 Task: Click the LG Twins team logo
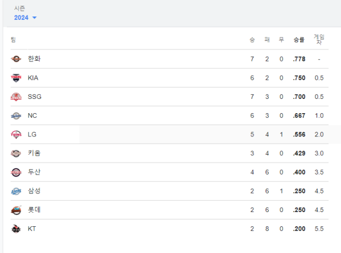tap(16, 134)
